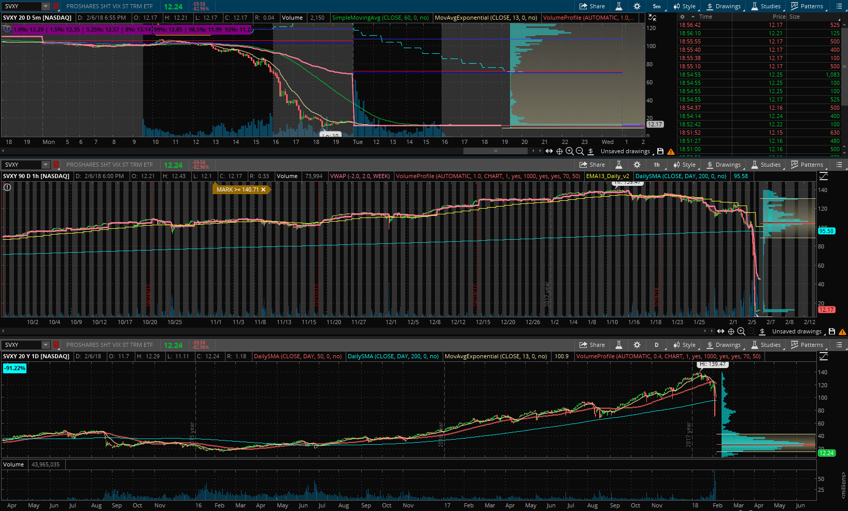Viewport: 848px width, 511px height.
Task: Open Studies menu in top chart
Action: coord(766,6)
